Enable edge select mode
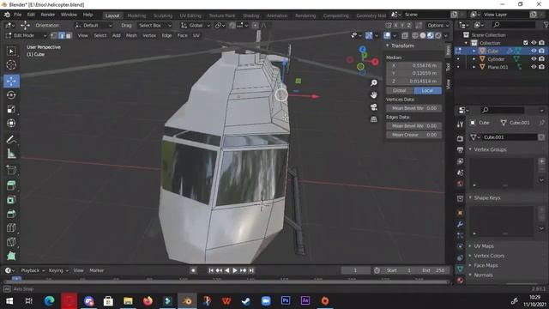549x309 pixels. click(61, 35)
